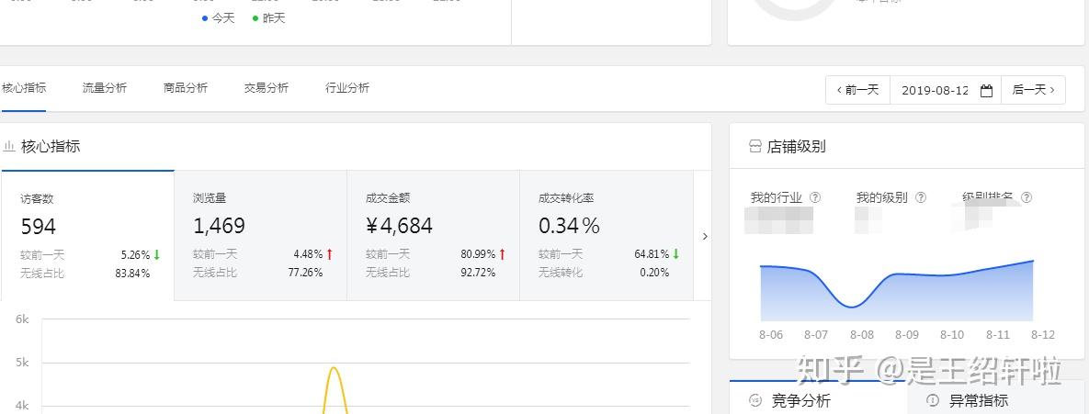Click the 92.72% 无线占比 value
Image resolution: width=1089 pixels, height=414 pixels.
(479, 273)
